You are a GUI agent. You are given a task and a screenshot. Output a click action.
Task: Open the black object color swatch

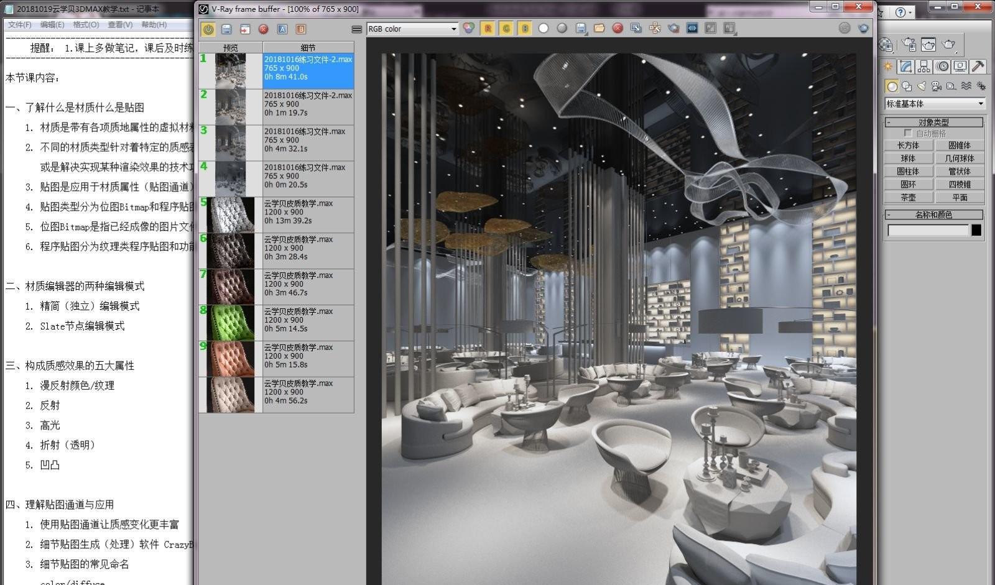(976, 230)
